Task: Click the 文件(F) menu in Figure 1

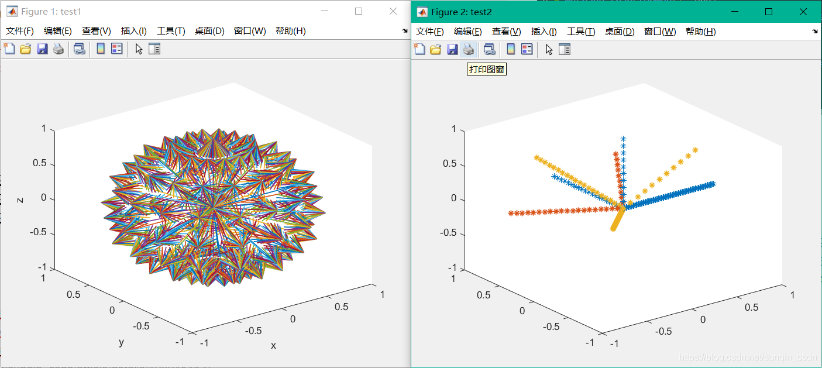Action: 19,32
